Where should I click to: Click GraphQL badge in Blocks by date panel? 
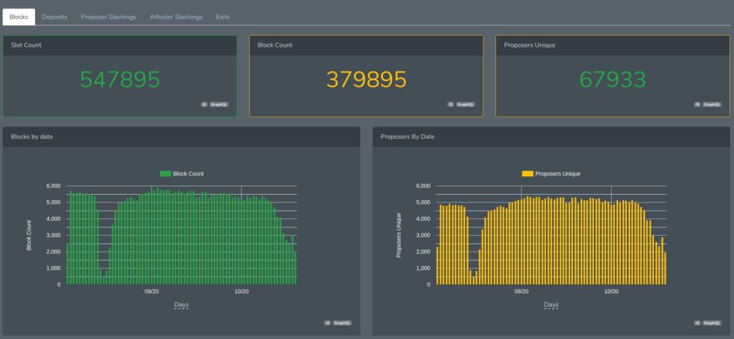pyautogui.click(x=343, y=323)
